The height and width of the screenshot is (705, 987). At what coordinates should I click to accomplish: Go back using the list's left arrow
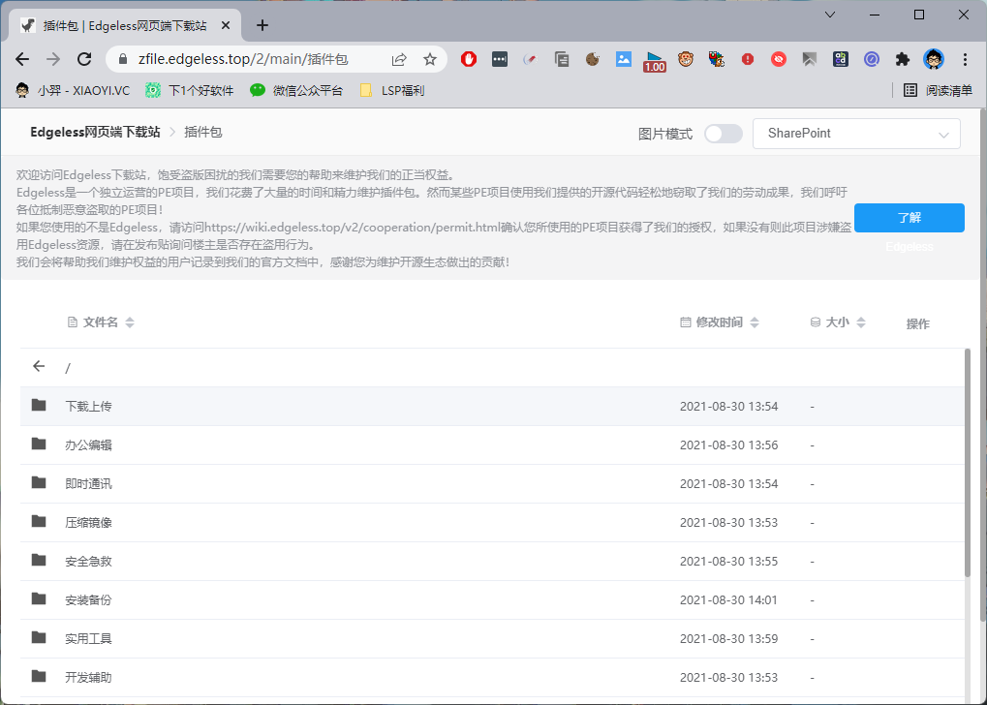tap(39, 366)
